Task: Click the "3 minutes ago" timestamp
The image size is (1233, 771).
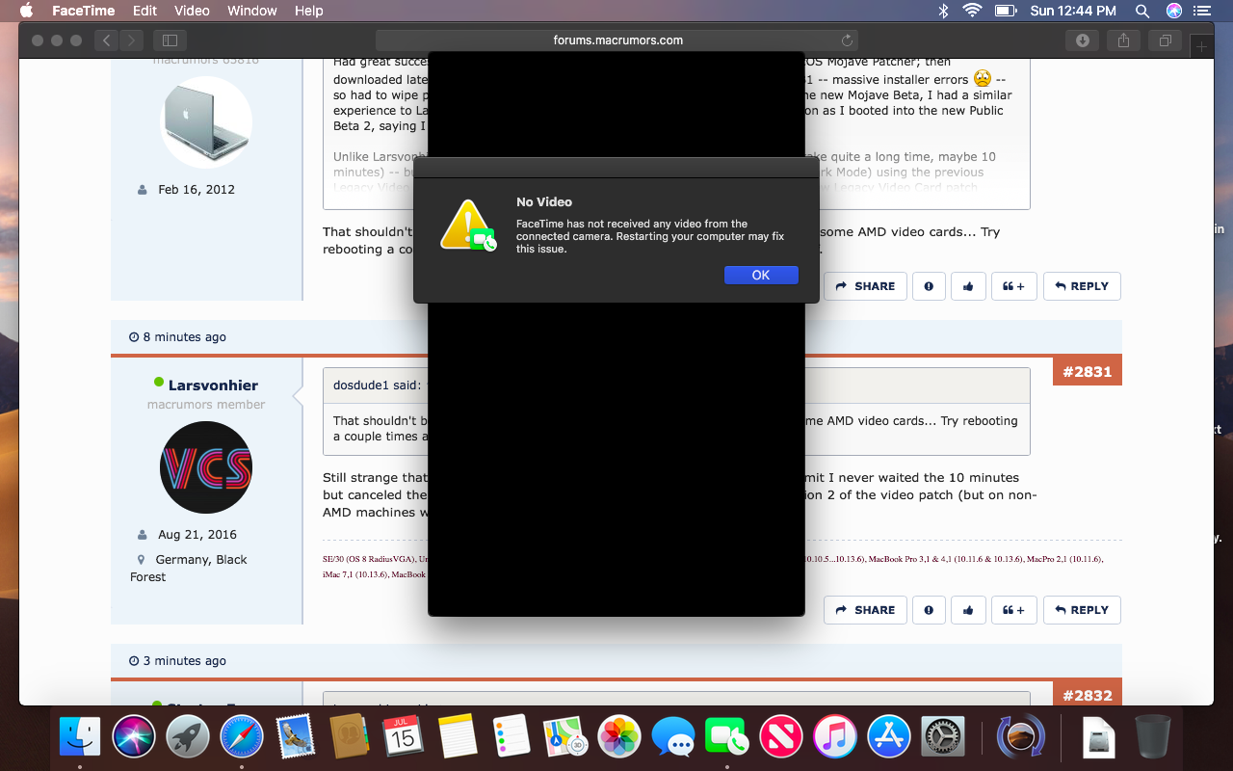Action: coord(184,661)
